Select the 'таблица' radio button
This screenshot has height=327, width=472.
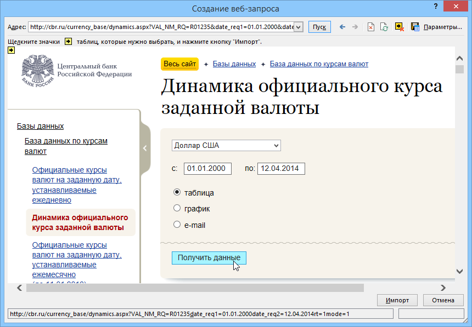[177, 192]
